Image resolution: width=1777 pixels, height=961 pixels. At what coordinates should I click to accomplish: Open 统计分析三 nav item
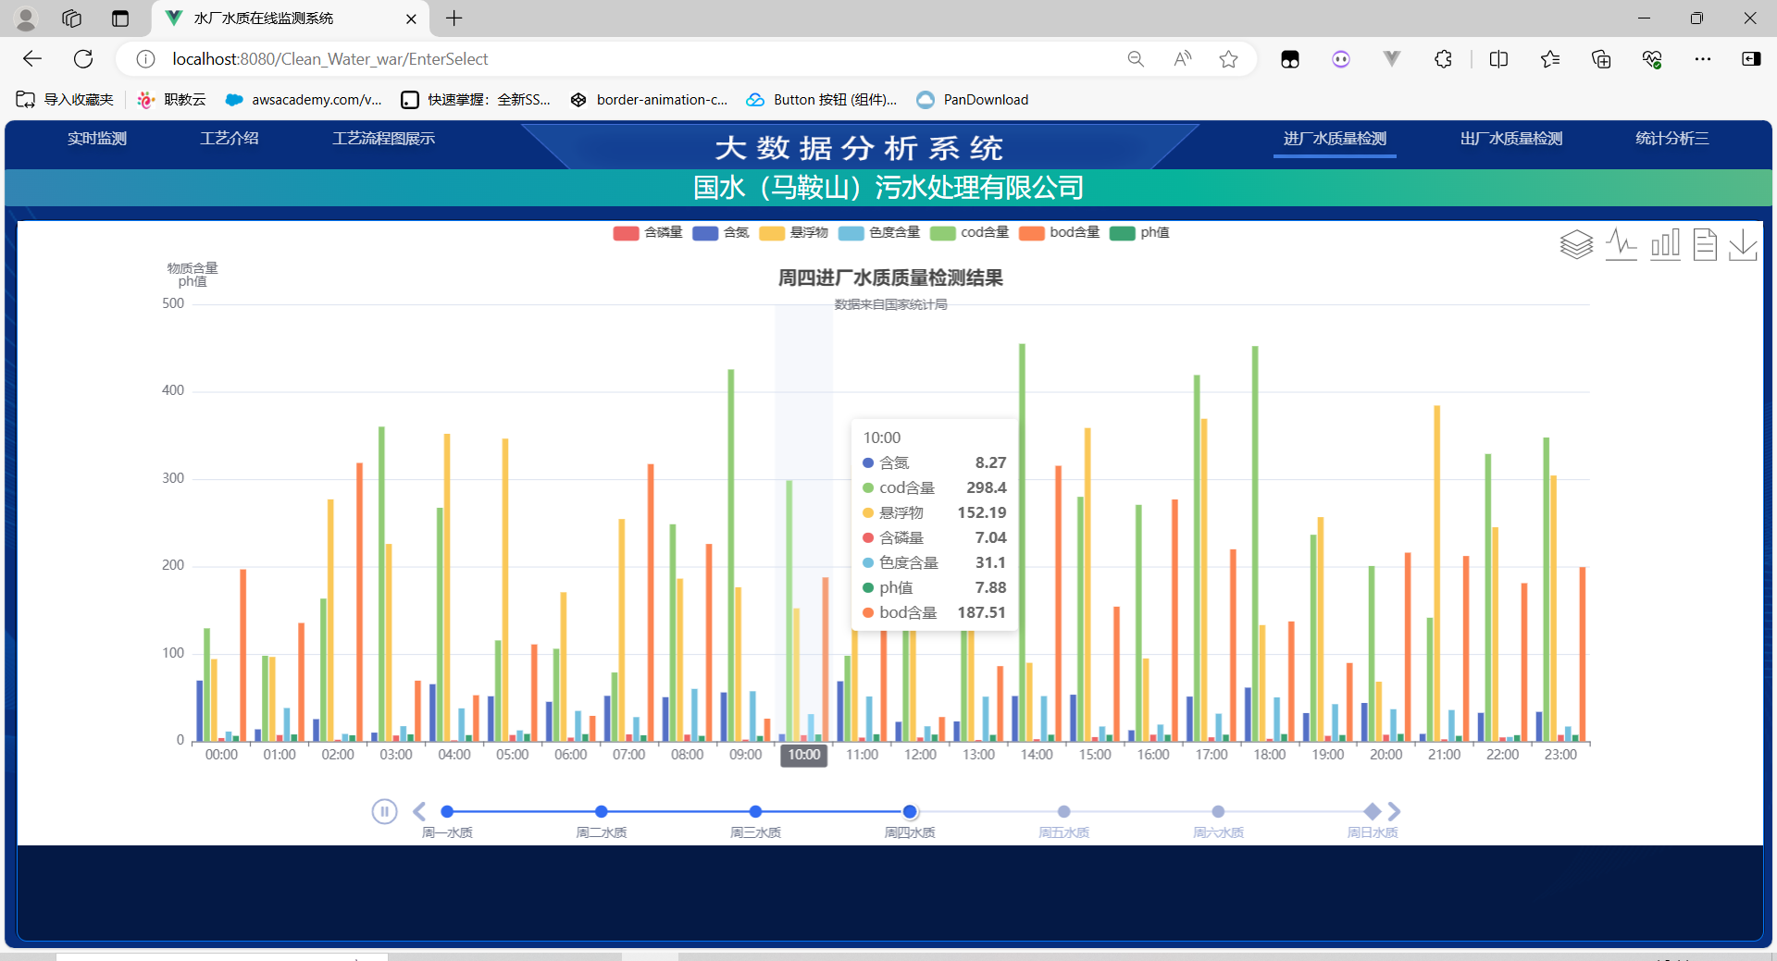pyautogui.click(x=1672, y=139)
